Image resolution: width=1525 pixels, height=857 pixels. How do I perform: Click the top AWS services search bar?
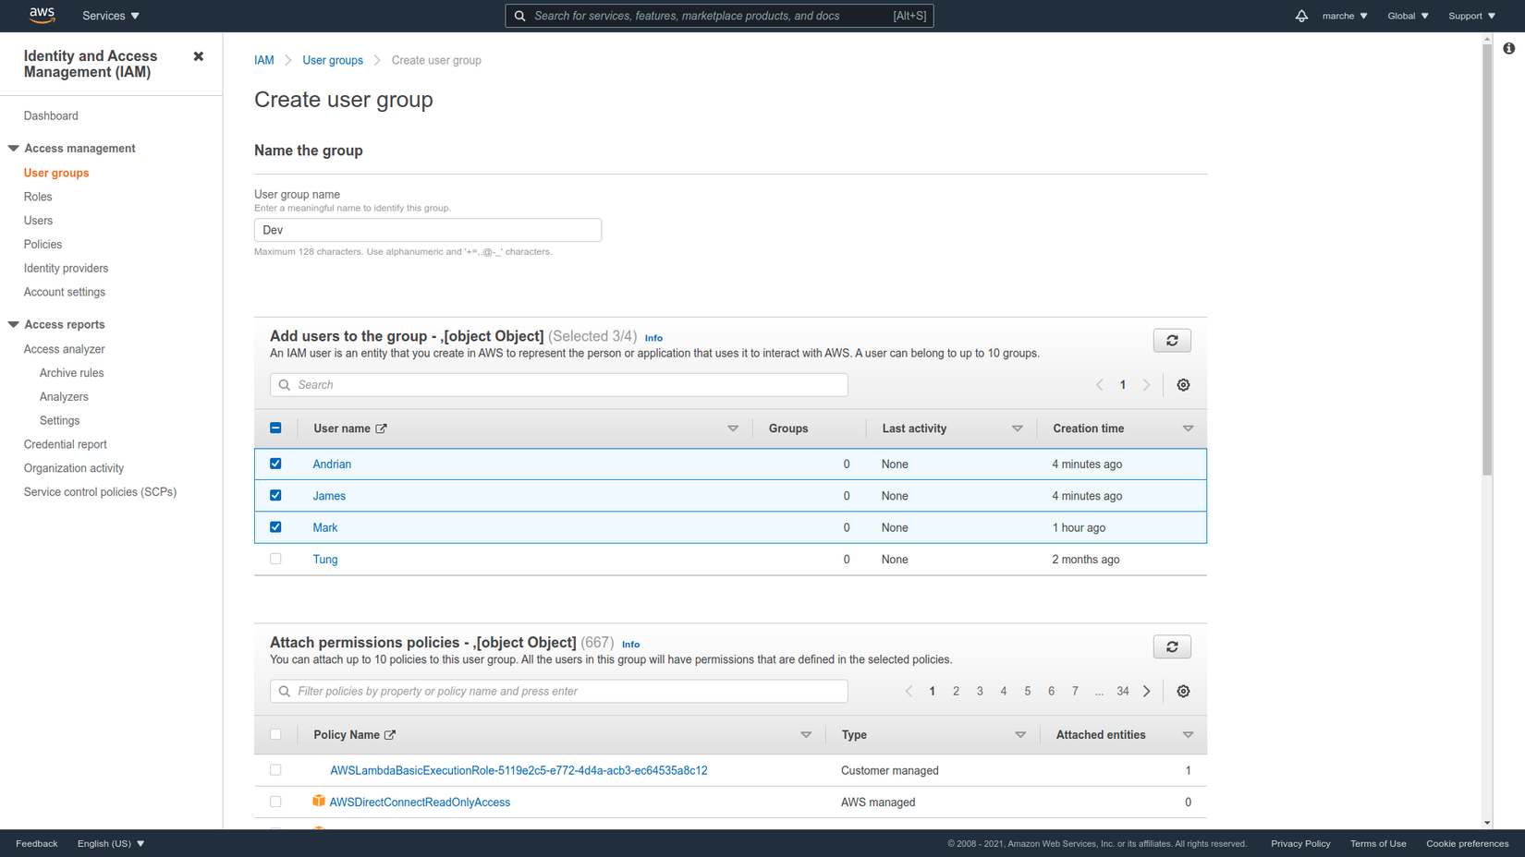pyautogui.click(x=719, y=16)
